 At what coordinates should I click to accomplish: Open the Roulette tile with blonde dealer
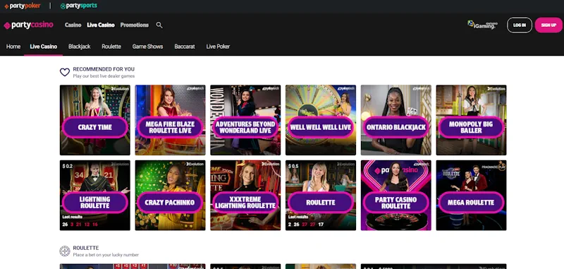click(x=321, y=195)
